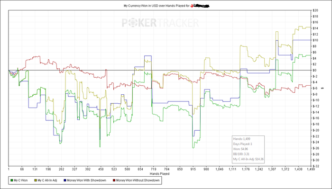Click the '$10' y-axis label
The width and height of the screenshot is (332, 189).
tap(315, 40)
